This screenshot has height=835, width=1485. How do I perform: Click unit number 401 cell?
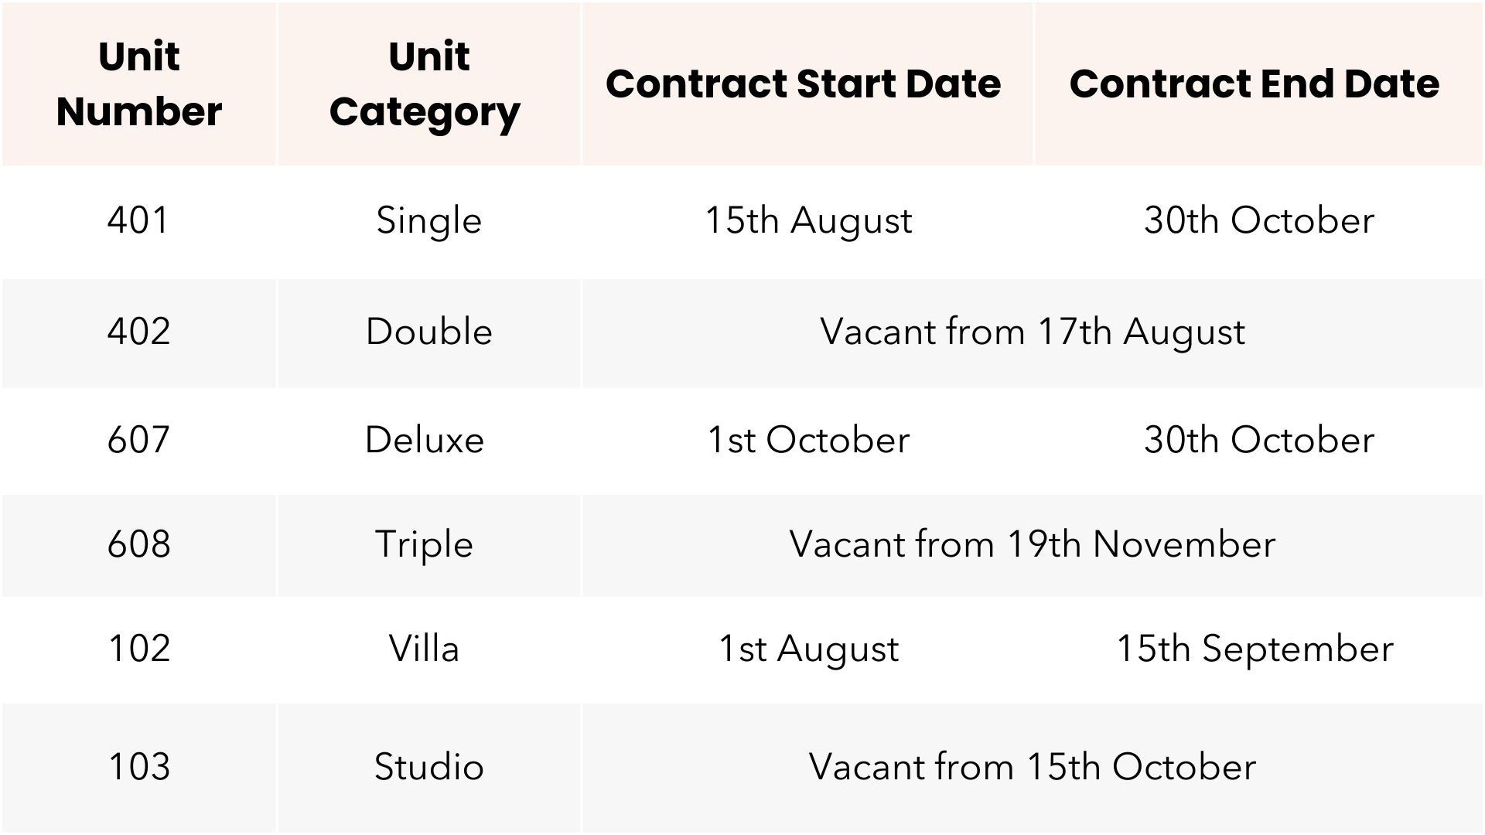pos(138,220)
